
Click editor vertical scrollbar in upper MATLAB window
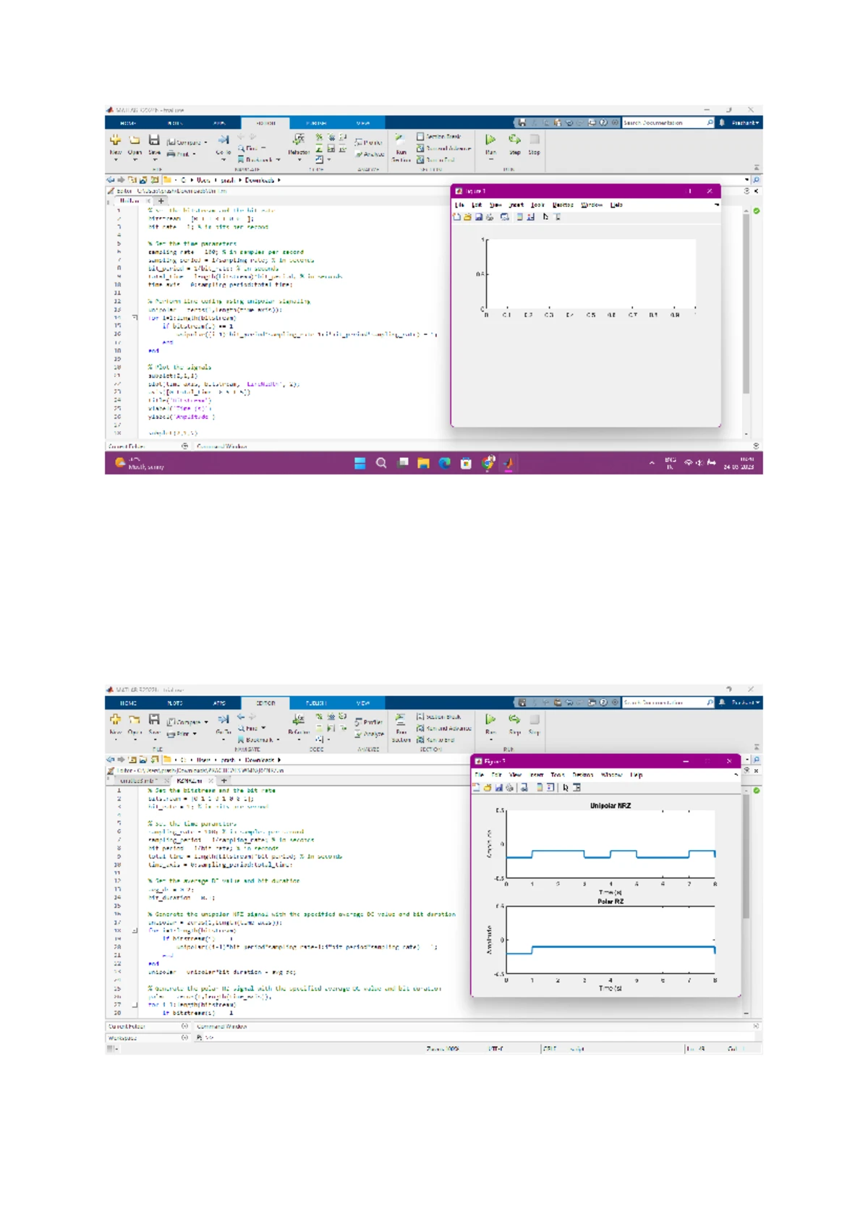click(x=746, y=302)
